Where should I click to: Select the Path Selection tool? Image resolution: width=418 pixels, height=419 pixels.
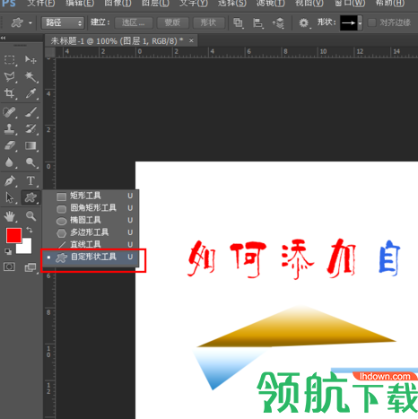click(x=10, y=197)
